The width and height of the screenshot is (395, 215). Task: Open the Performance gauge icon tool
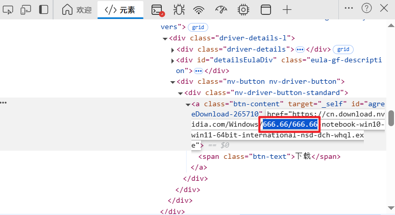(221, 9)
